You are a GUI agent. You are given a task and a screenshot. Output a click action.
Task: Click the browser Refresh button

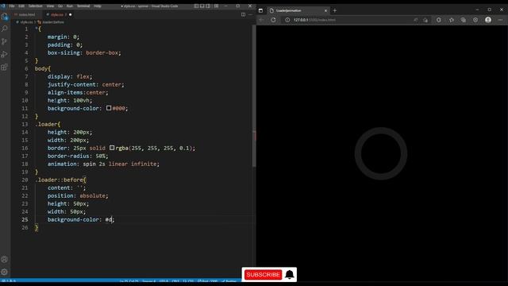pos(273,20)
